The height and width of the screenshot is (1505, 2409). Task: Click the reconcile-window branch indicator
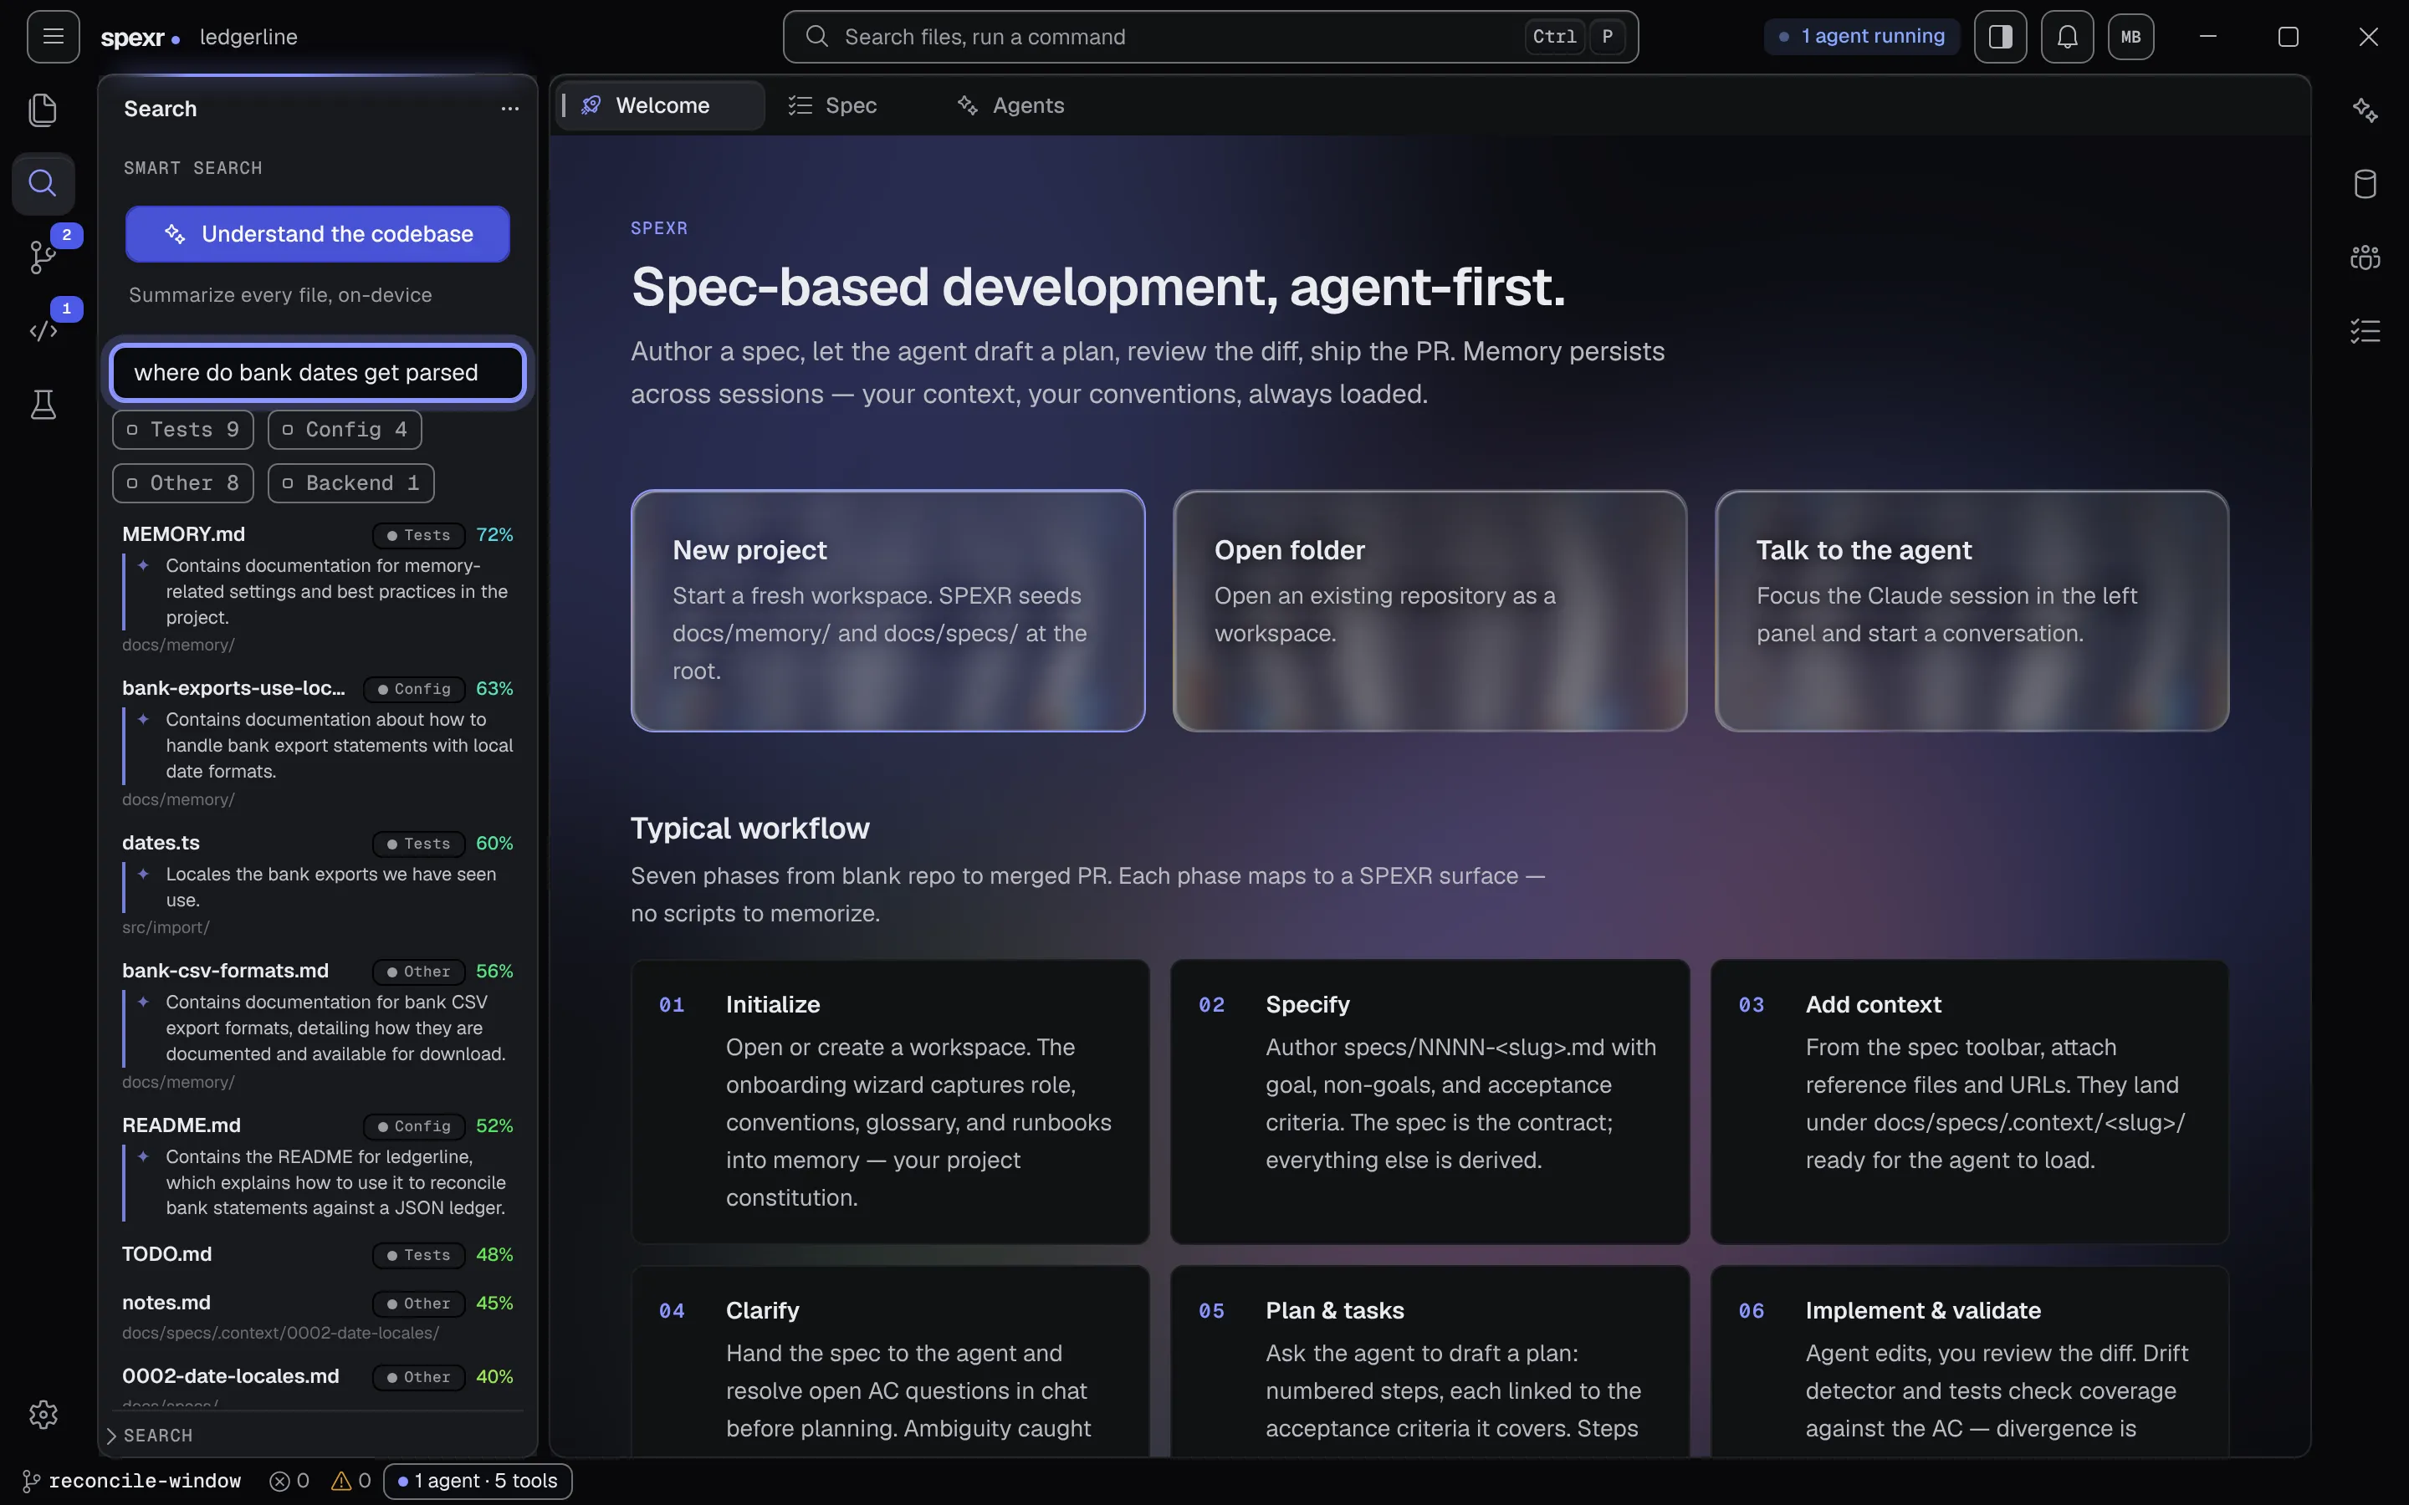132,1481
